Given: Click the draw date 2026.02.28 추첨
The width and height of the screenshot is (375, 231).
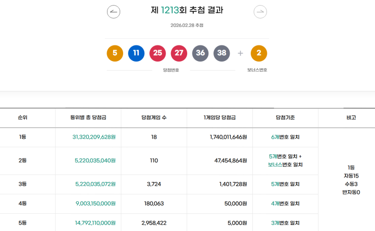Looking at the screenshot, I should tap(187, 25).
